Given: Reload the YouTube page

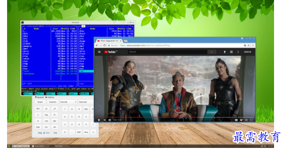Looking at the screenshot, I should [x=105, y=45].
